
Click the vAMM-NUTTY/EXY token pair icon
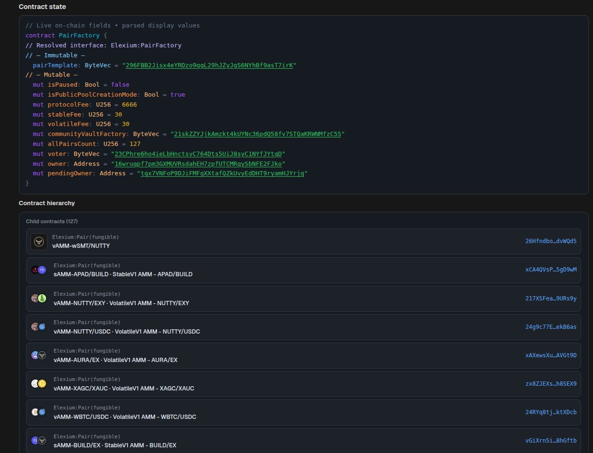coord(38,298)
